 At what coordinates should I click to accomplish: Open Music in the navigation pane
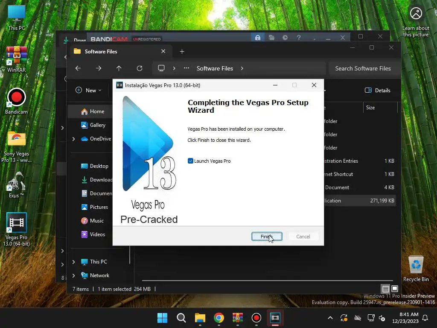pos(92,221)
